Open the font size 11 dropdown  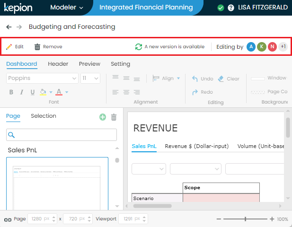(x=90, y=78)
